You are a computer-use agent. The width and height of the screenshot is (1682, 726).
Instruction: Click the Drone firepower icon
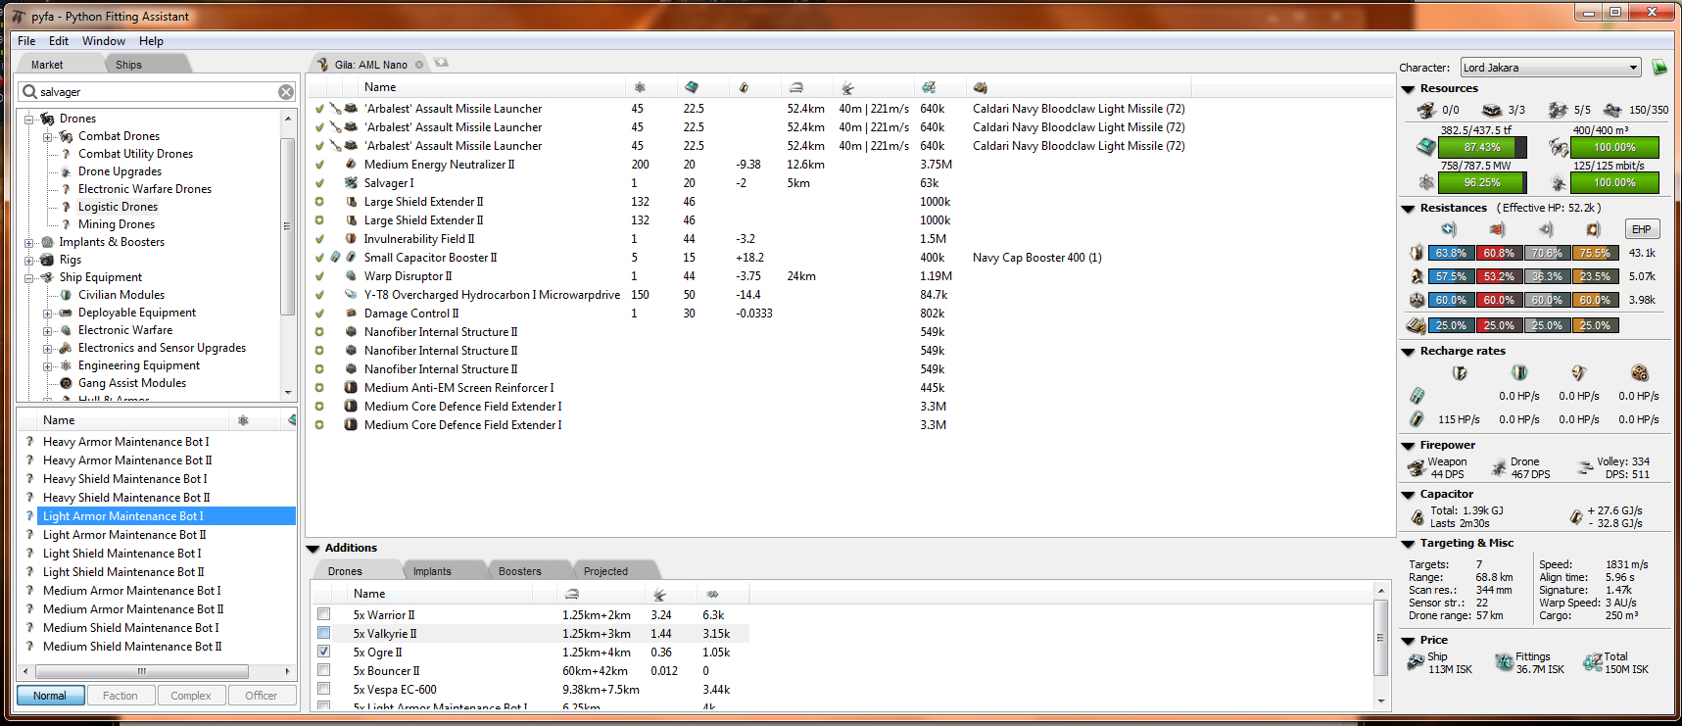[x=1499, y=468]
